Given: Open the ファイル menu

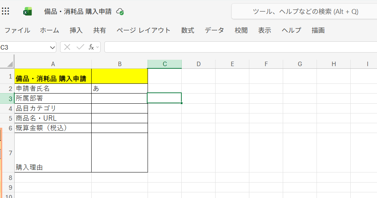Looking at the screenshot, I should [x=17, y=30].
